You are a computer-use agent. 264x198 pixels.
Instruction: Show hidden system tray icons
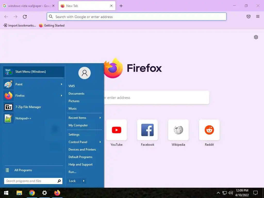pyautogui.click(x=218, y=193)
